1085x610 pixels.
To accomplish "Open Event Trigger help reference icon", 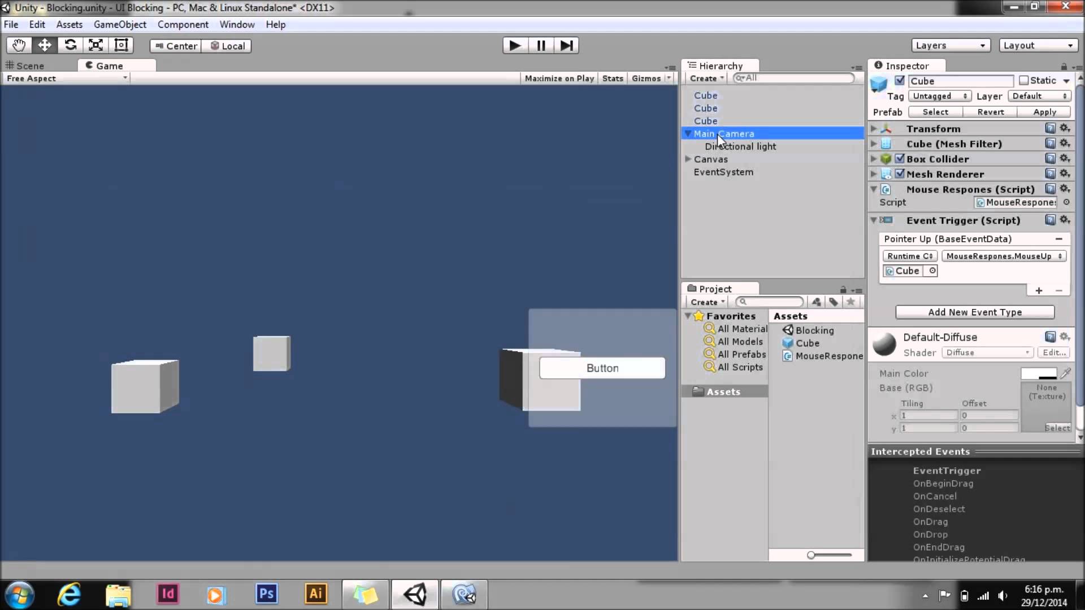I will pos(1050,220).
